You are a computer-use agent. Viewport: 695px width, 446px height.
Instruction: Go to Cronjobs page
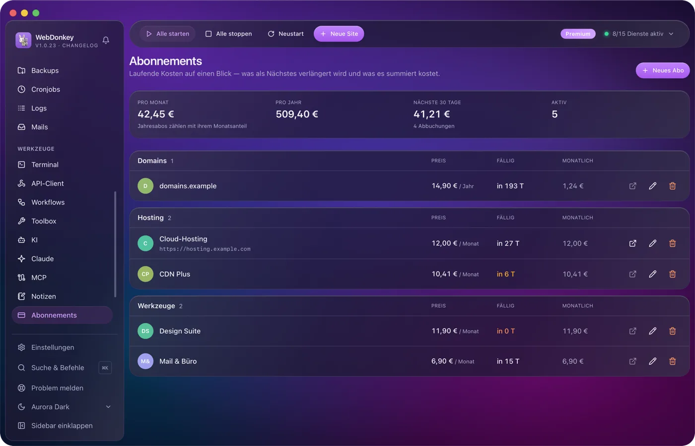(x=63, y=89)
